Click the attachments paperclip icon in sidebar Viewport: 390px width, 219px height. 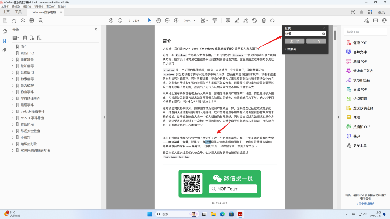pos(4,50)
